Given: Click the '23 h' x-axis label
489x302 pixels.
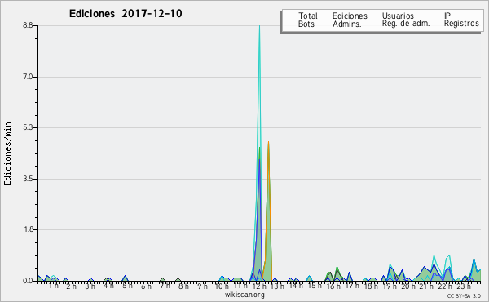Looking at the screenshot, I should tap(464, 286).
